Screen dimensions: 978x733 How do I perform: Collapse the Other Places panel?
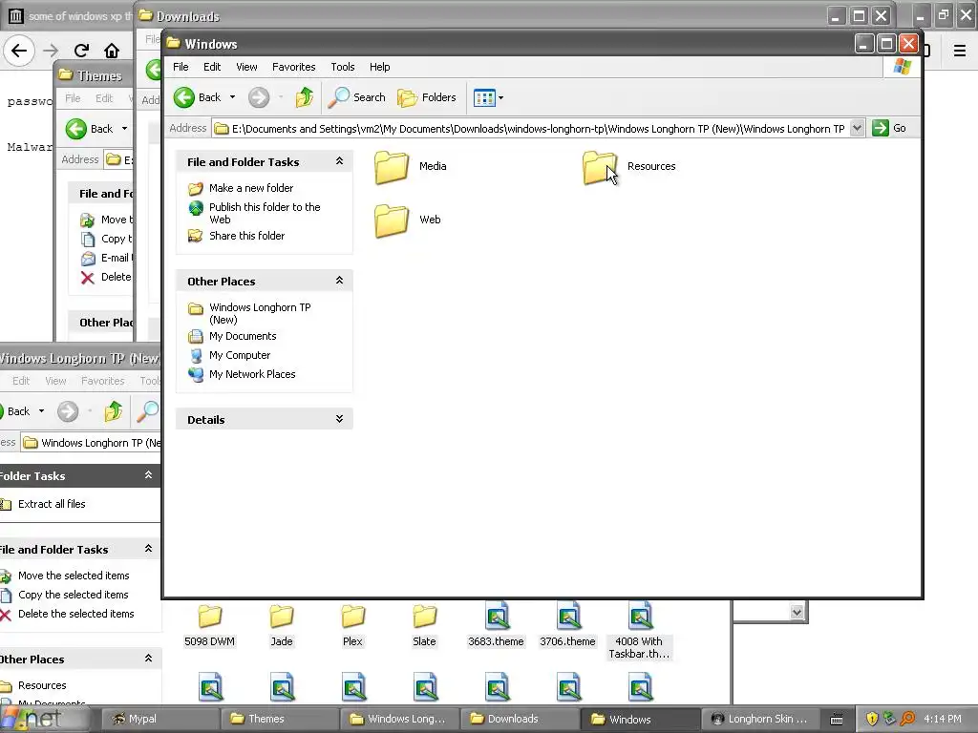(x=339, y=281)
